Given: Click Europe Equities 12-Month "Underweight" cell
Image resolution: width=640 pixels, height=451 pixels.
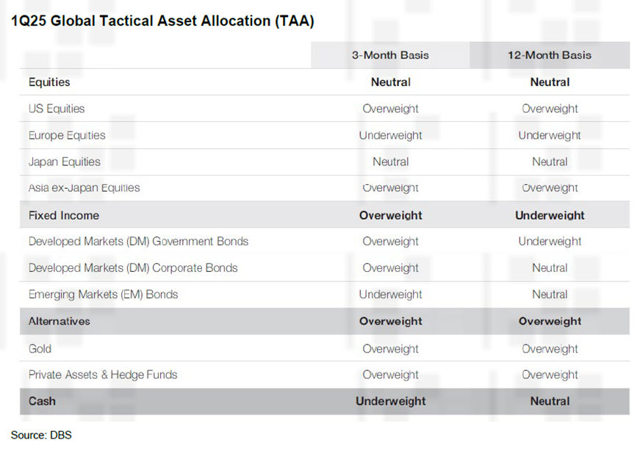Looking at the screenshot, I should tap(550, 135).
